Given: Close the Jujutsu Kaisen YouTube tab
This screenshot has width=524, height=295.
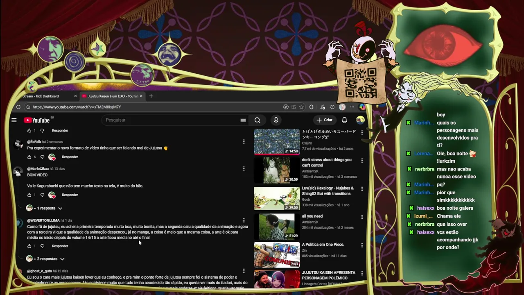Looking at the screenshot, I should (x=141, y=96).
